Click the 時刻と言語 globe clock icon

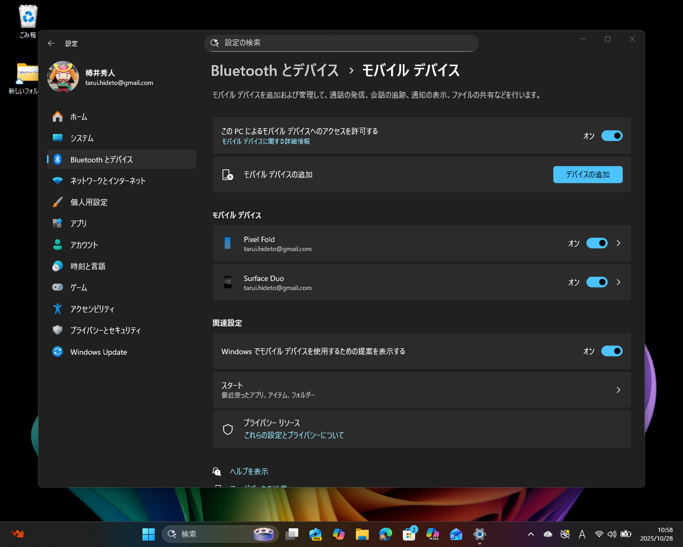58,266
